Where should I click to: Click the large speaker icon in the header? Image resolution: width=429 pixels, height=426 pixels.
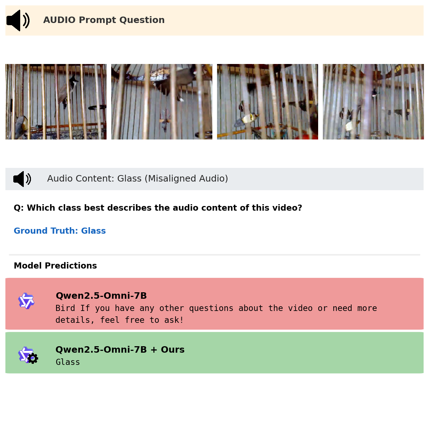(18, 20)
